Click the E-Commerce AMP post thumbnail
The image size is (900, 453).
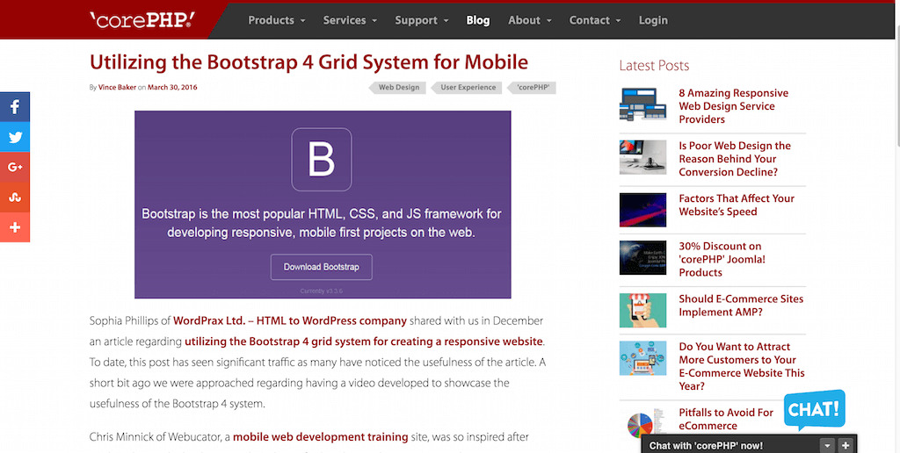[x=642, y=310]
